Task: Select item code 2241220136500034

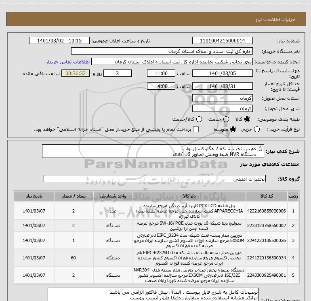Action: [267, 258]
